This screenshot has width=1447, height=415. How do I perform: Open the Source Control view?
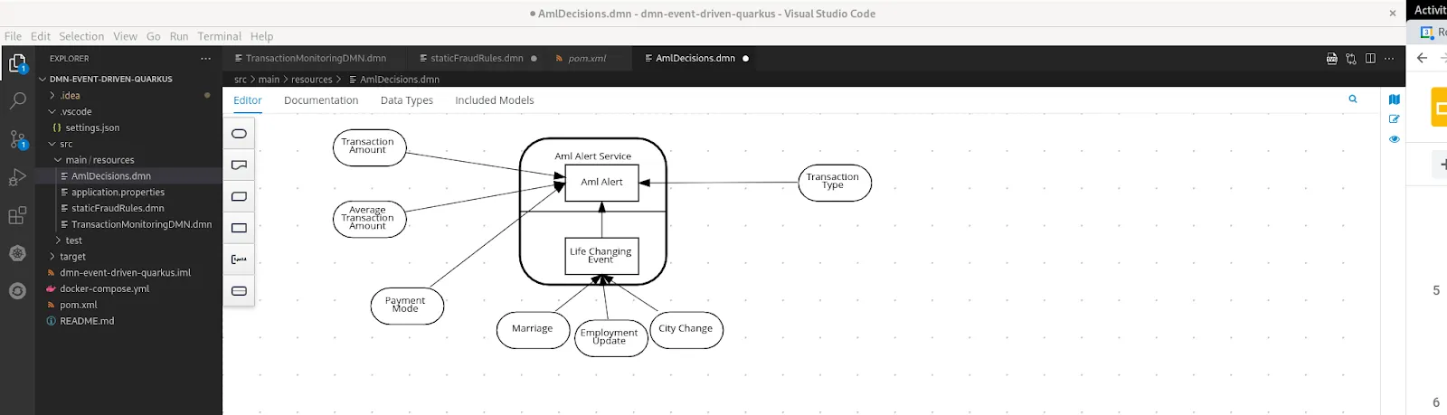pos(17,139)
